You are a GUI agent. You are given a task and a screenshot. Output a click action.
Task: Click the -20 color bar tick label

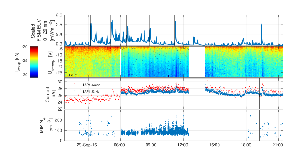[24, 47]
